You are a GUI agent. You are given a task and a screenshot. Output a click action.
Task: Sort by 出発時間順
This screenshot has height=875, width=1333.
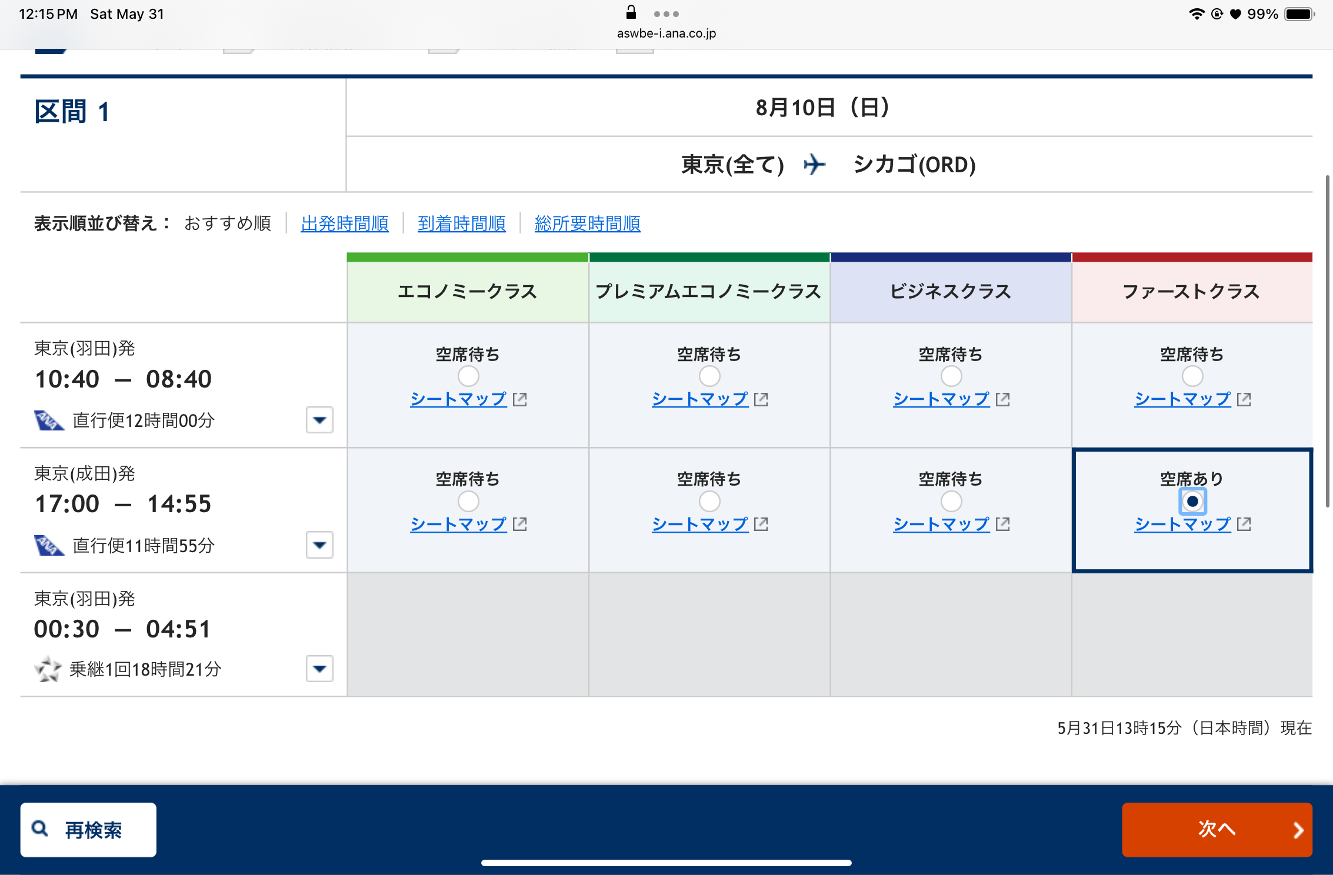345,223
